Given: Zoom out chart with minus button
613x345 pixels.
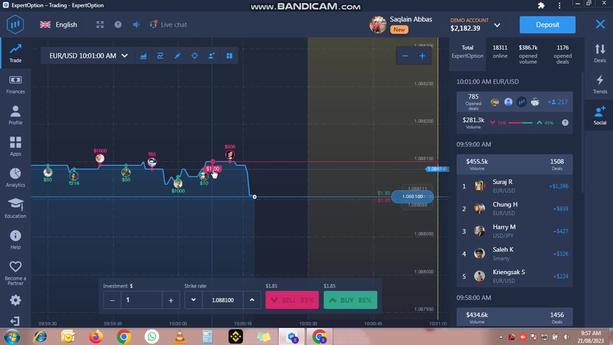Looking at the screenshot, I should tap(405, 56).
